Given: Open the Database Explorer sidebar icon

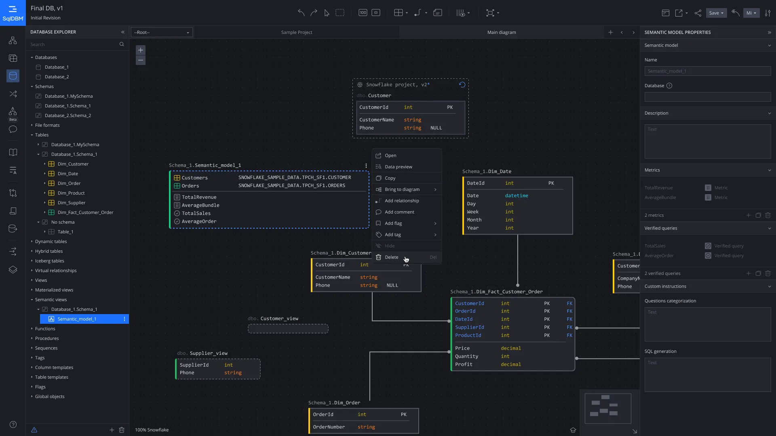Looking at the screenshot, I should click(13, 75).
